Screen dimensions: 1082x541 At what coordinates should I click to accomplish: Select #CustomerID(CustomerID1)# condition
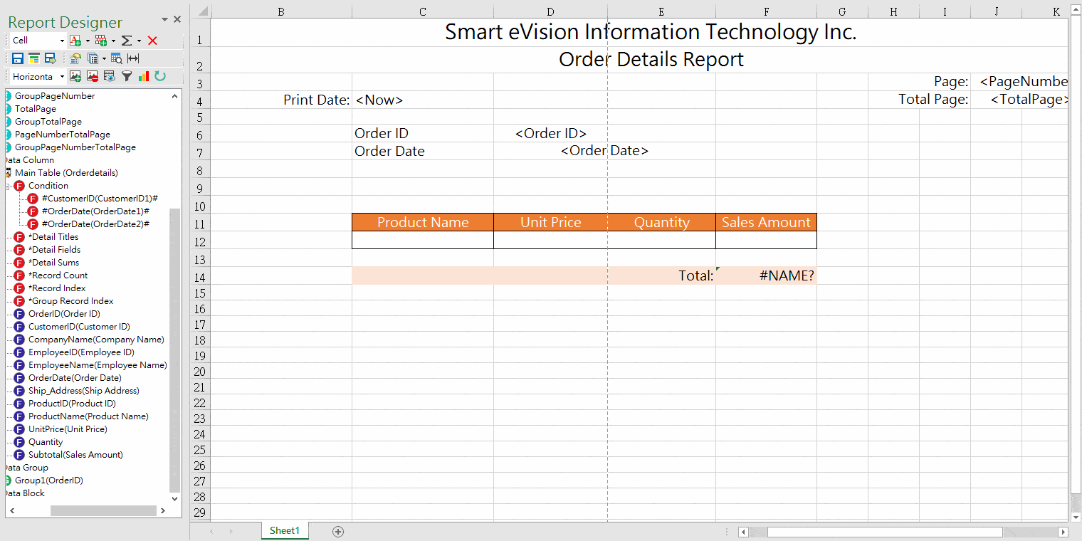tap(100, 199)
